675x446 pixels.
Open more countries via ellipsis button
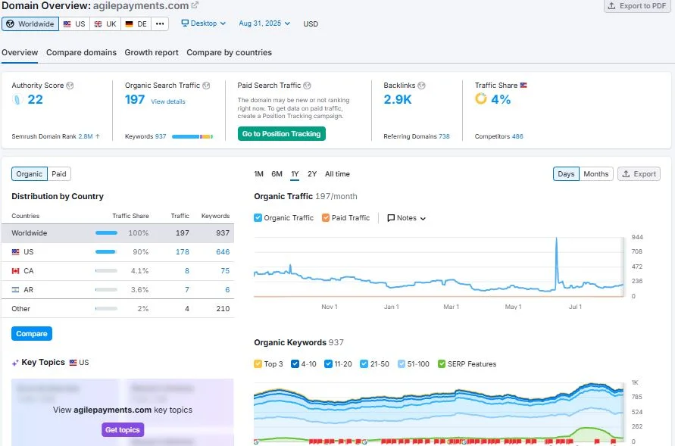pos(160,23)
